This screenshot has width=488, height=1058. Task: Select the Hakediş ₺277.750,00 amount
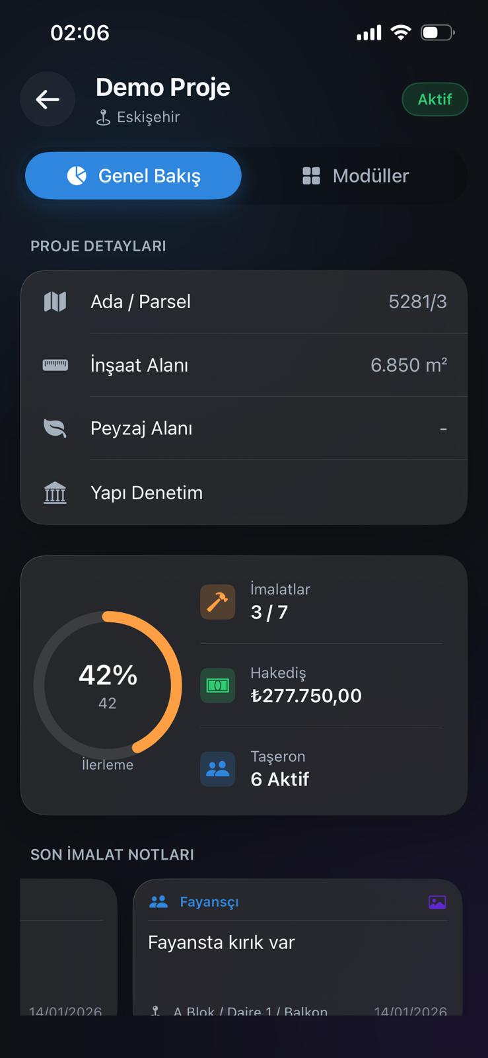(x=306, y=696)
